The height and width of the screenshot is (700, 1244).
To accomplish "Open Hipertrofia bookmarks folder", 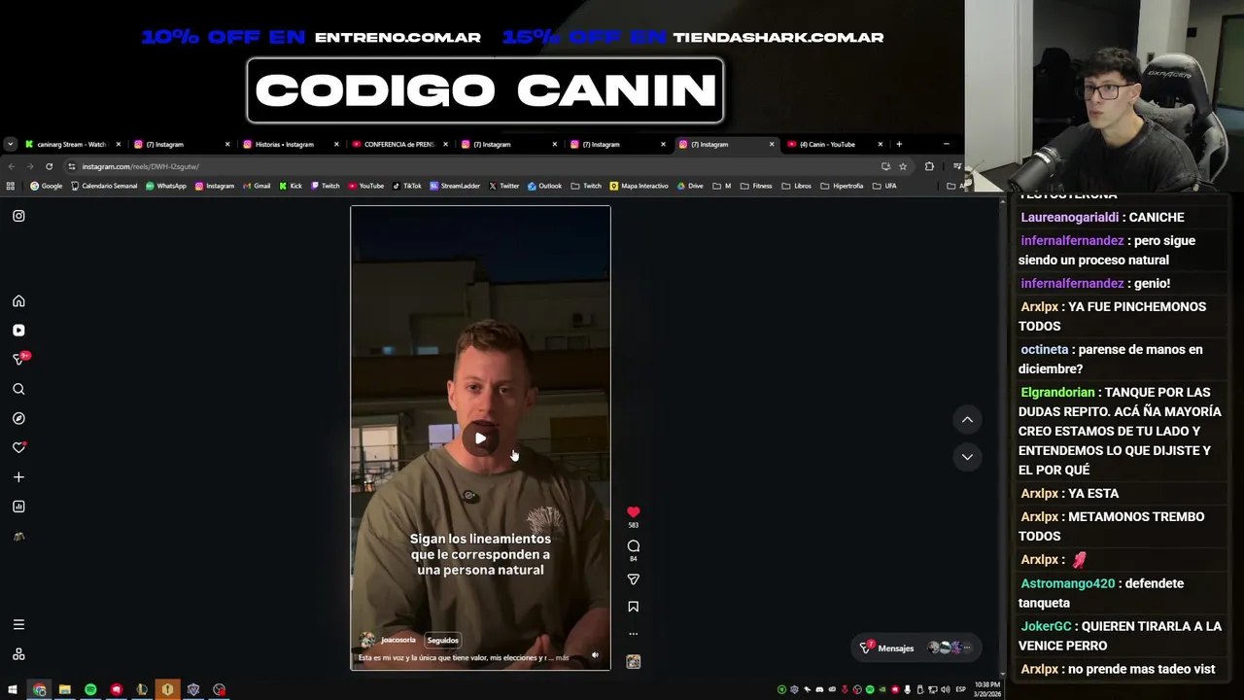I will pyautogui.click(x=842, y=186).
